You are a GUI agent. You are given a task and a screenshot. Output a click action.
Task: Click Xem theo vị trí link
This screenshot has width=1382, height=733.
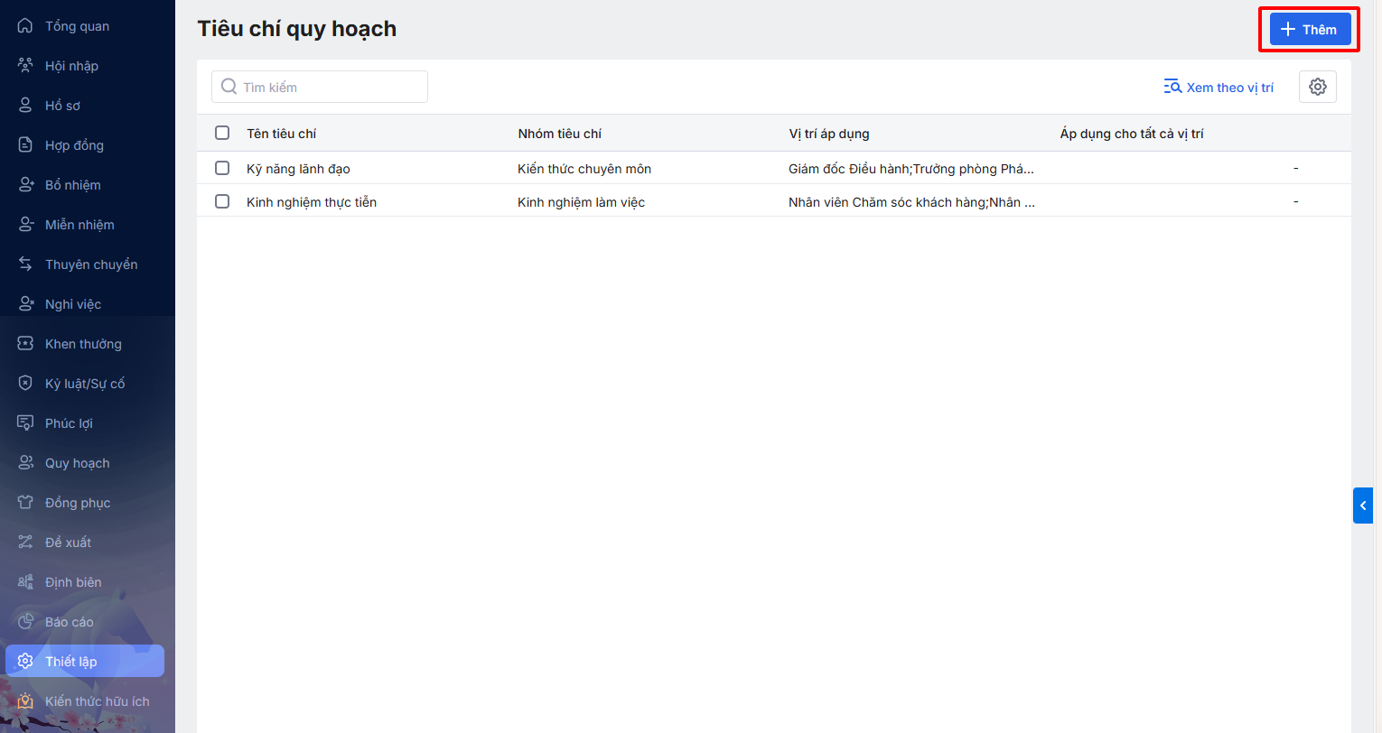pyautogui.click(x=1219, y=88)
